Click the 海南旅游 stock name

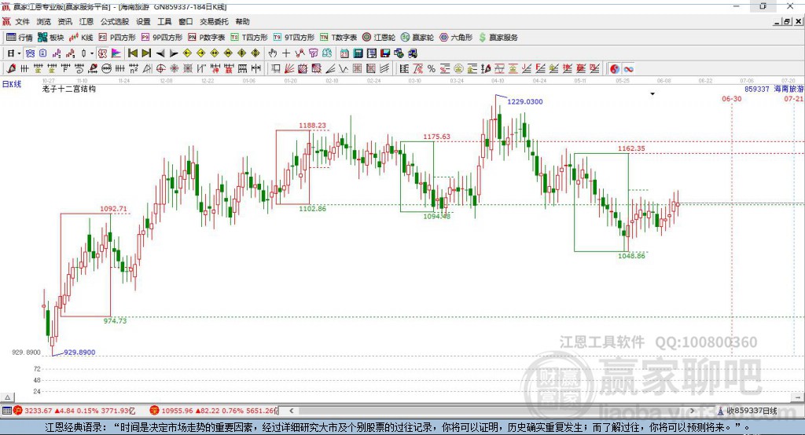pos(788,89)
